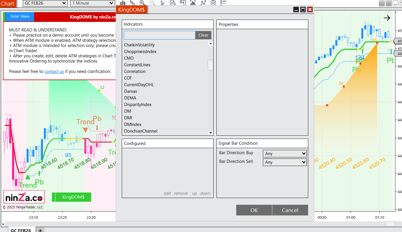This screenshot has width=402, height=232.
Task: Add a new chart tab
Action: coord(40,230)
